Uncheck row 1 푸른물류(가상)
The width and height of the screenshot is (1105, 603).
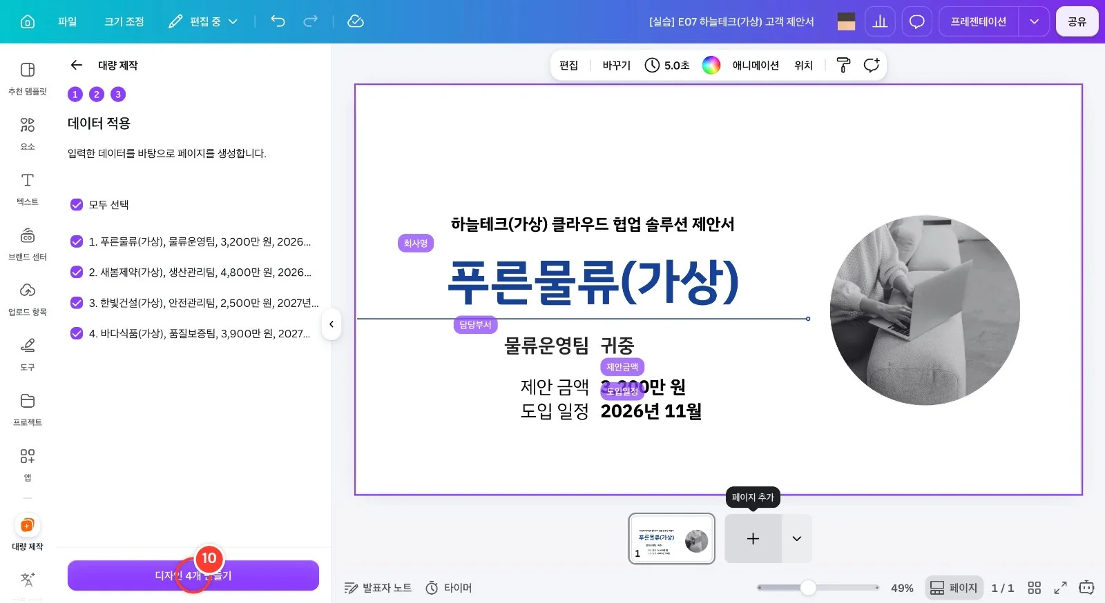pyautogui.click(x=77, y=241)
